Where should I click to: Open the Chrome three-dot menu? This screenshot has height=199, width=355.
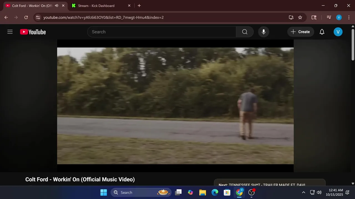point(348,17)
